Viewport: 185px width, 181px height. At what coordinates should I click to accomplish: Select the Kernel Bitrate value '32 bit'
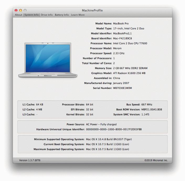coord(89,114)
